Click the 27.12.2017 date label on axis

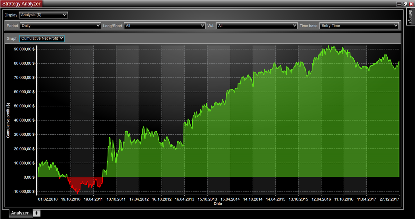(389, 199)
